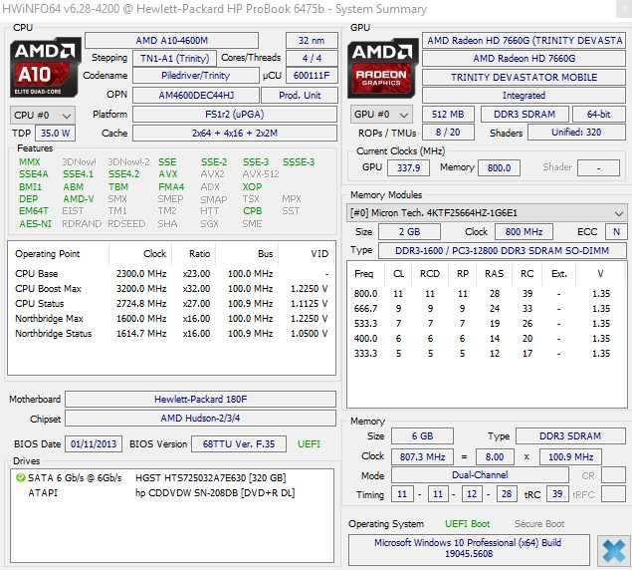Click the 01/11/2013 BIOS date field

point(94,444)
